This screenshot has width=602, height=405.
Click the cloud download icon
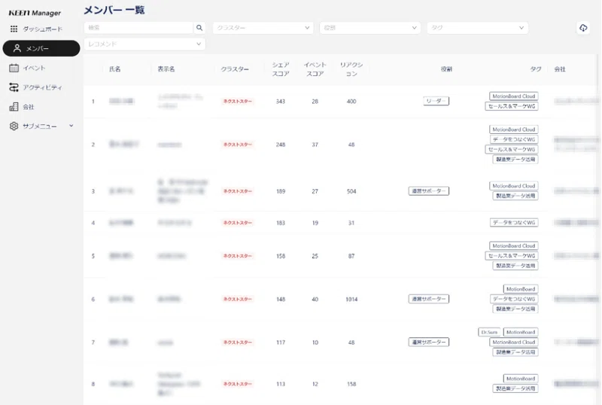pyautogui.click(x=583, y=28)
